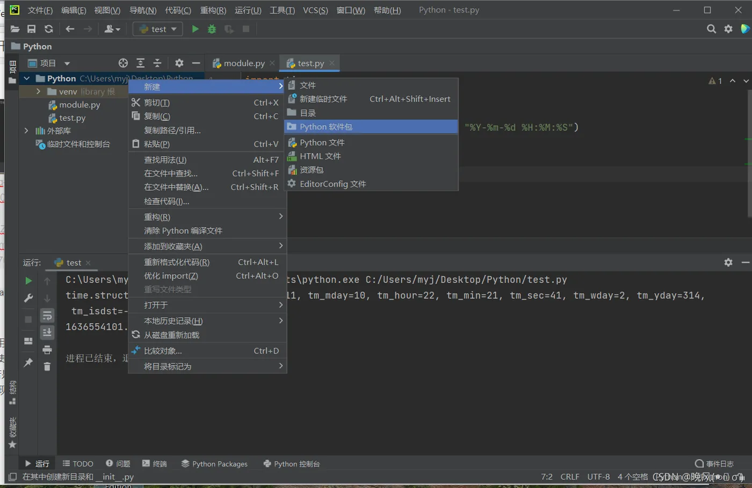Viewport: 752px width, 488px height.
Task: Open 事件日志 event log button
Action: point(714,463)
